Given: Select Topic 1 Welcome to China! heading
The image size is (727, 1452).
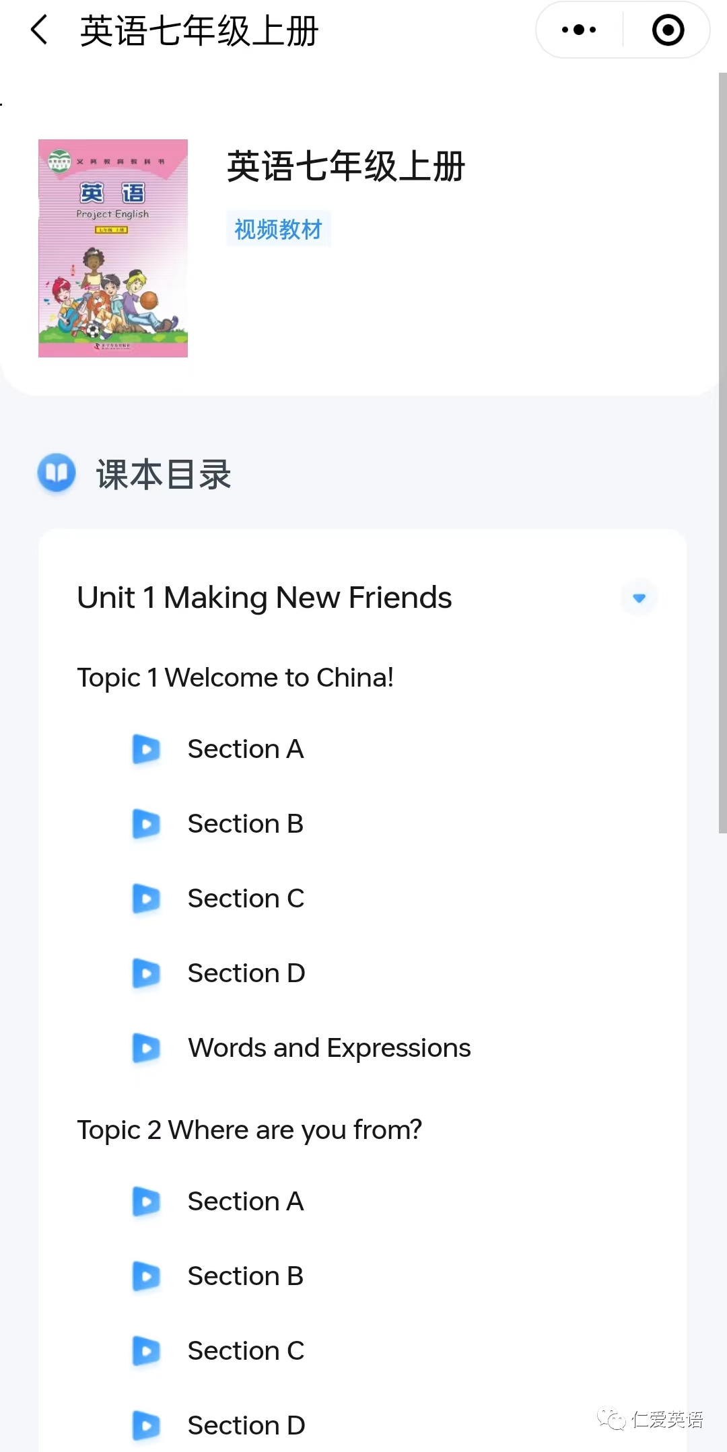Looking at the screenshot, I should point(235,678).
